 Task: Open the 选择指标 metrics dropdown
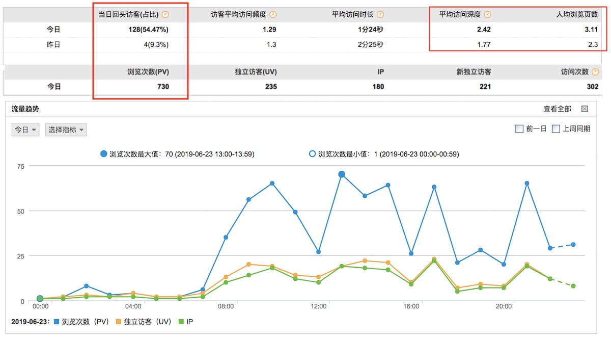66,129
